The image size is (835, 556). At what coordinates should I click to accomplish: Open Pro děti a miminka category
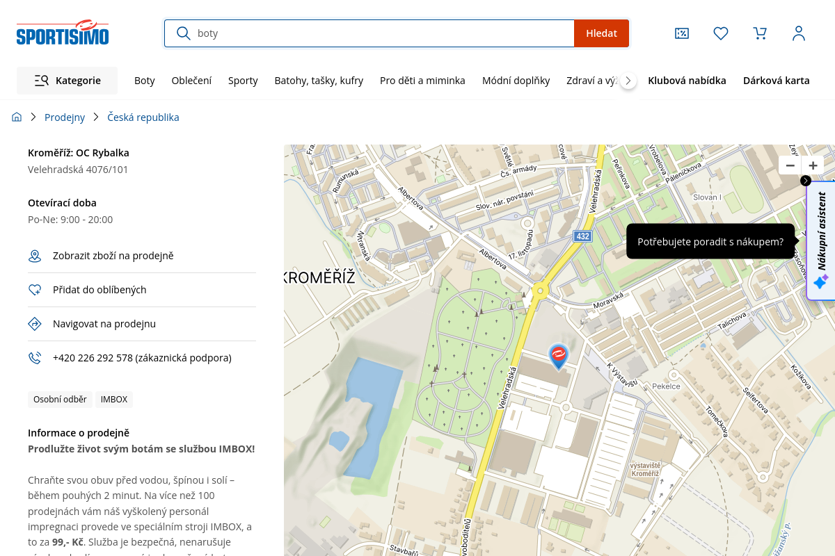pos(422,81)
